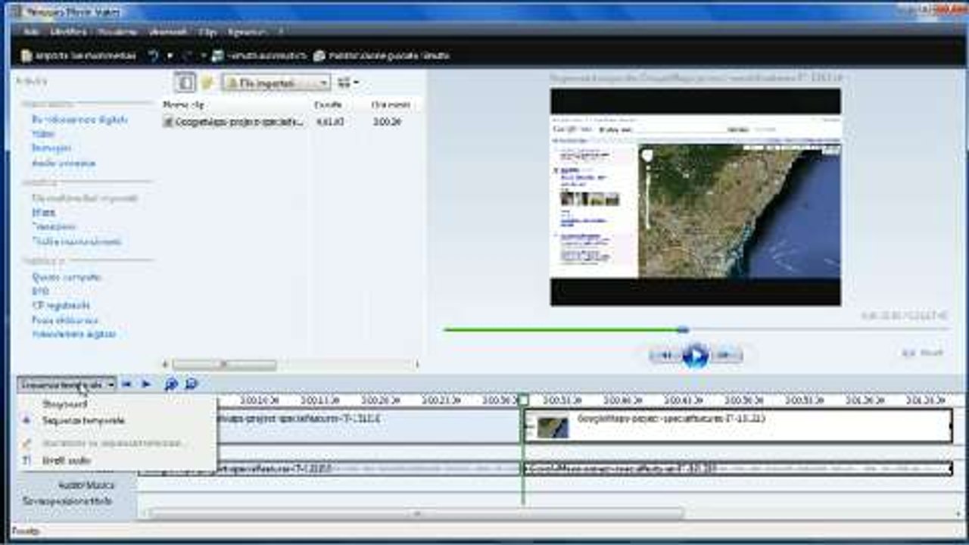Rewind the timeline to the start
The width and height of the screenshot is (969, 545).
point(127,385)
